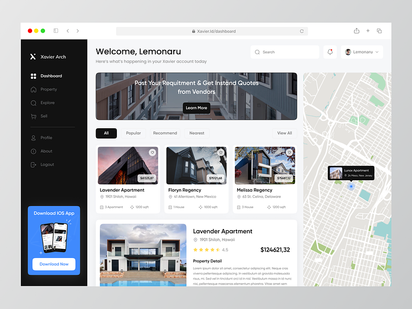Show tab overview icon
The image size is (412, 309).
tap(379, 31)
